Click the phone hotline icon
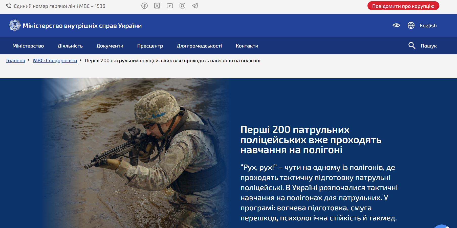 point(9,6)
